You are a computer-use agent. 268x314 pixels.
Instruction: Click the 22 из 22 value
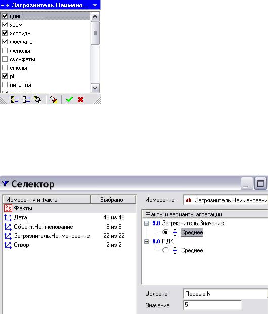click(x=114, y=236)
